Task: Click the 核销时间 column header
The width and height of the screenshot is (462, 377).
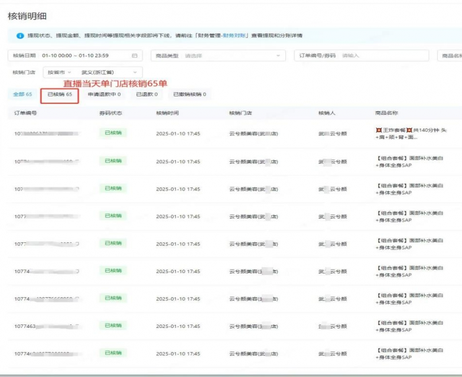Action: (x=167, y=112)
